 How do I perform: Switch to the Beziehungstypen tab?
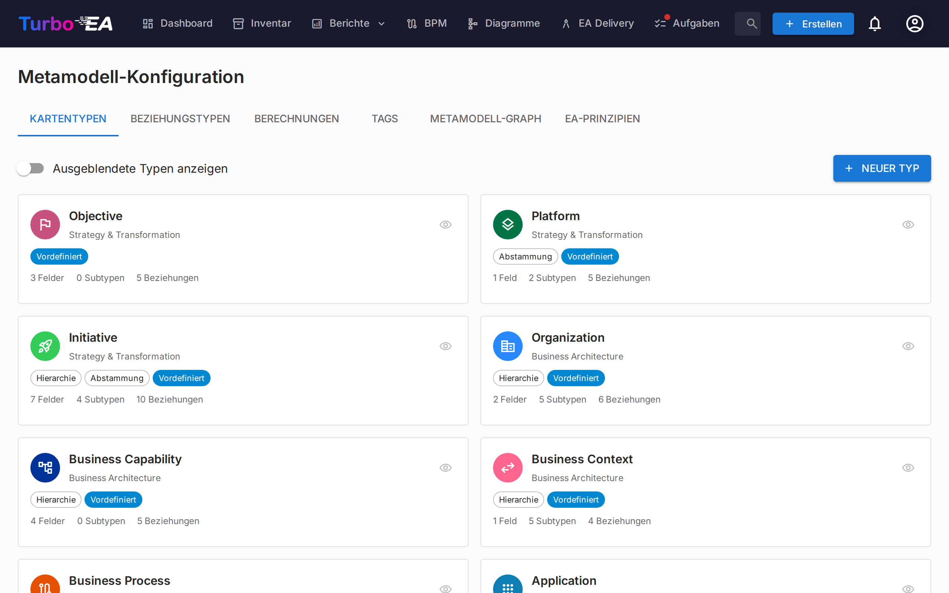pos(180,119)
